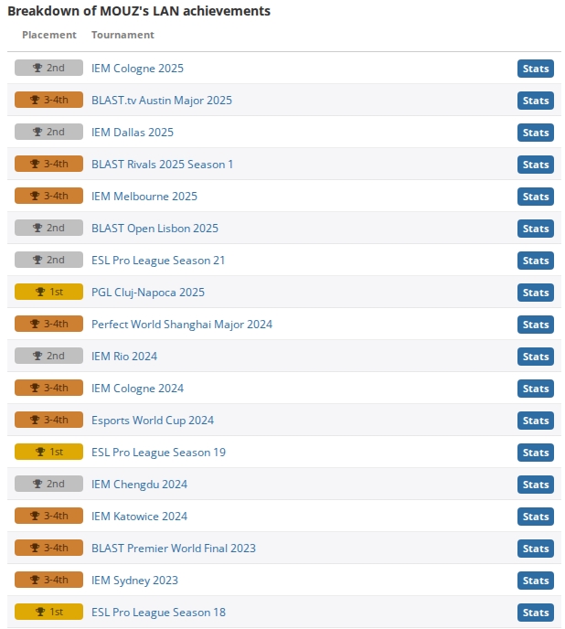Click the 2nd place badge for BLAST Open Lisbon

point(49,228)
